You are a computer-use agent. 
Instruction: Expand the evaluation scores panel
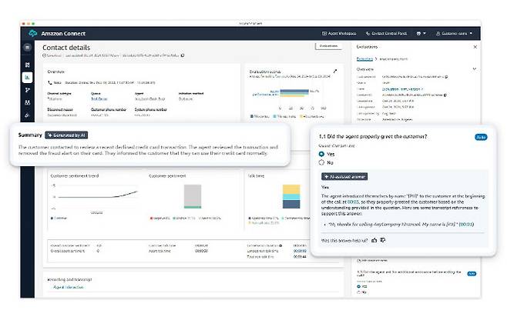pyautogui.click(x=334, y=71)
